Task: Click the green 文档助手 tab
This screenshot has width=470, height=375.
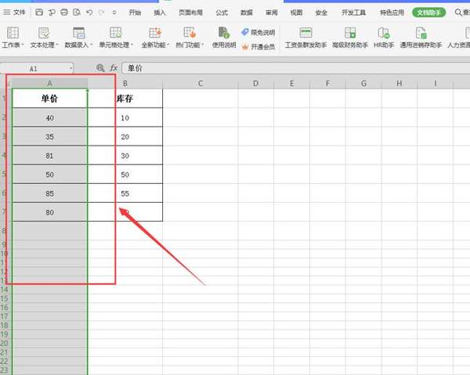Action: (429, 13)
